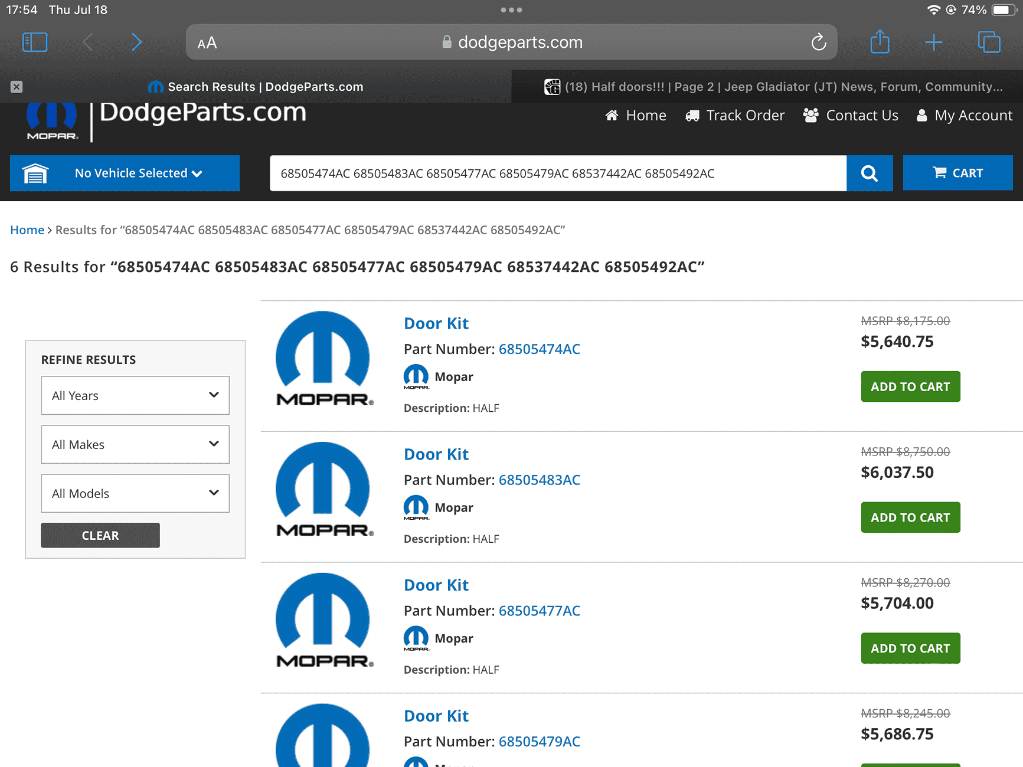
Task: Click Mopar thumbnail for 68505483AC
Action: (323, 490)
